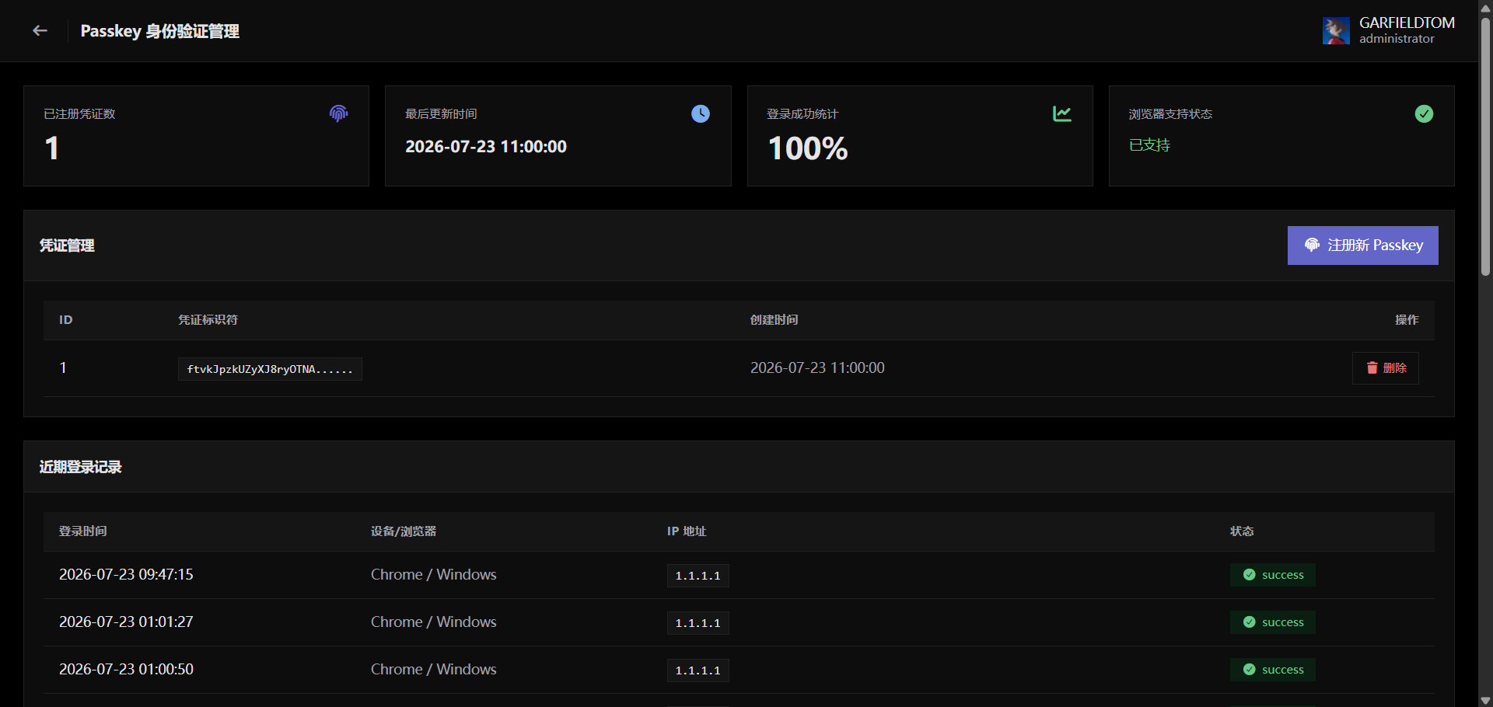Select credential identifier ftvkJpzkUZyXJ8ryOTNA
This screenshot has height=707, width=1493.
pyautogui.click(x=270, y=369)
